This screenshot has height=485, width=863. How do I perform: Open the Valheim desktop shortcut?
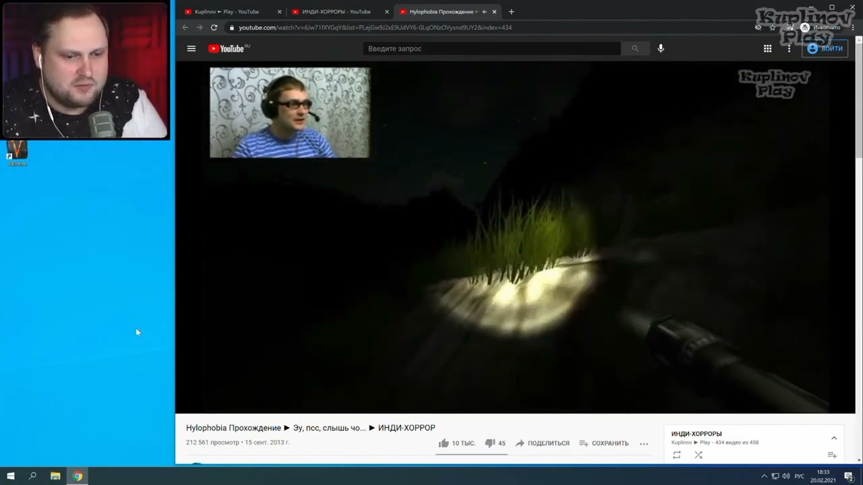17,153
